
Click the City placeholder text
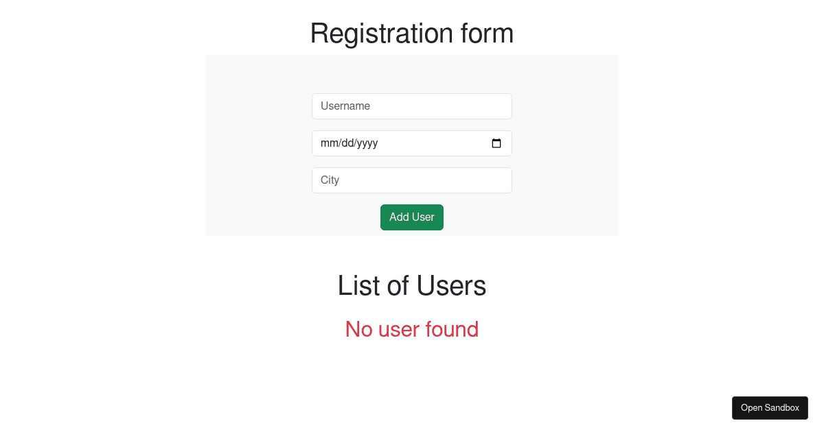coord(330,180)
